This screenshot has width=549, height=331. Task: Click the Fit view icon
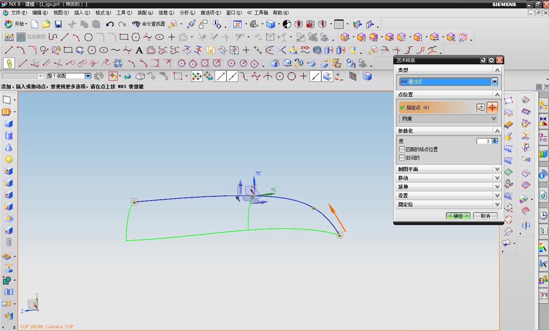pos(238,24)
